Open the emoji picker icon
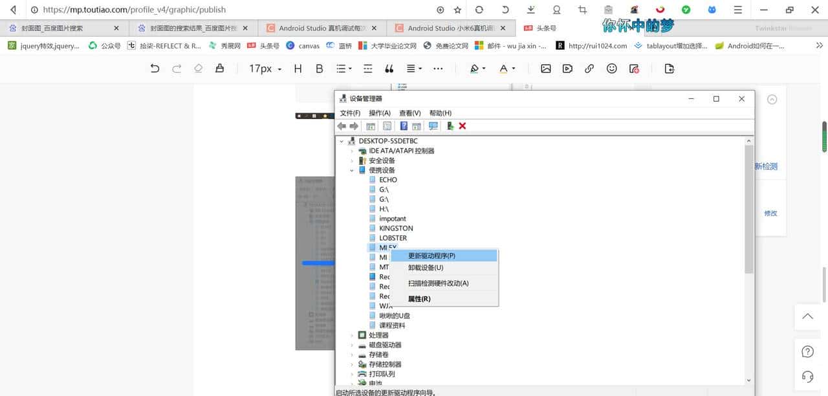The height and width of the screenshot is (396, 828). tap(611, 68)
